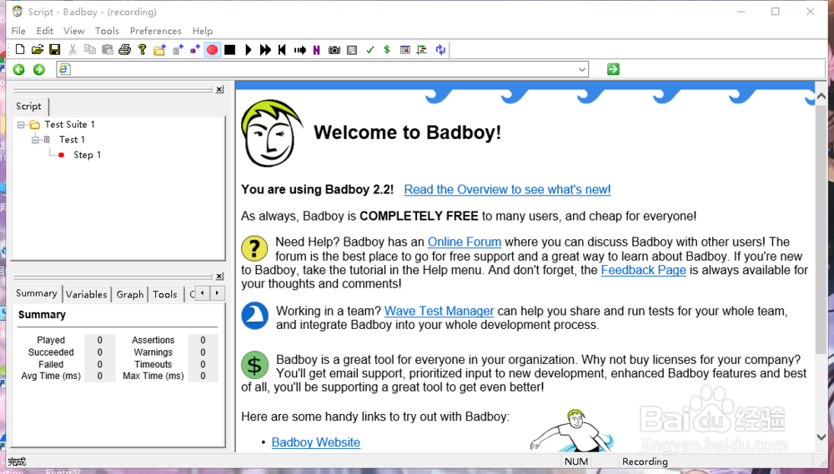Viewport: 834px width, 474px height.
Task: Select Step 1 in the script tree
Action: (87, 155)
